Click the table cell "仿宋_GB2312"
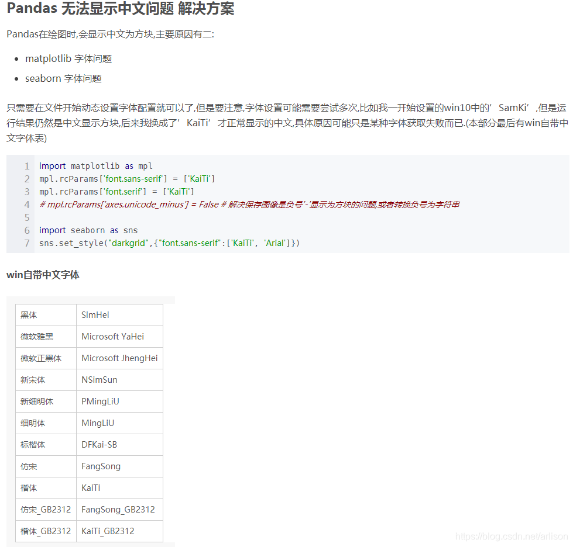The width and height of the screenshot is (573, 547). (46, 510)
